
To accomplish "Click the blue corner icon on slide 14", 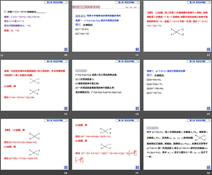I will point(137,108).
